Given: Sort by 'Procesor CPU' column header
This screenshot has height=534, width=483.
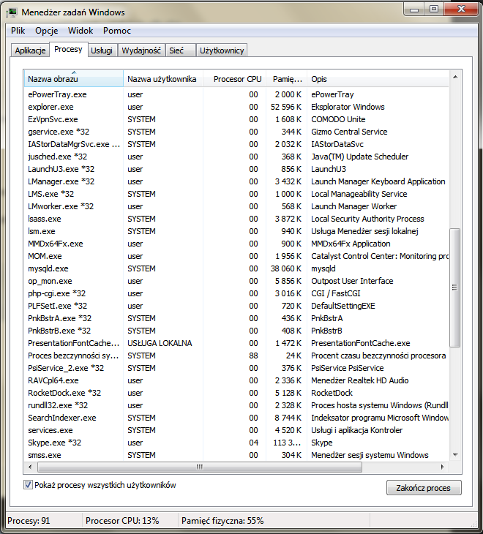Looking at the screenshot, I should pos(234,79).
